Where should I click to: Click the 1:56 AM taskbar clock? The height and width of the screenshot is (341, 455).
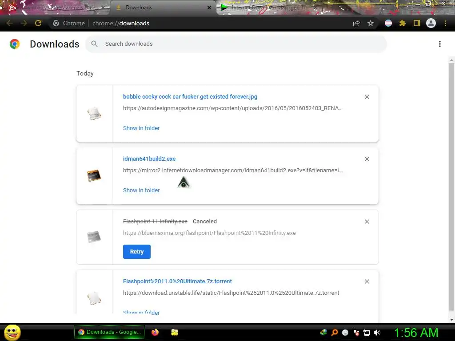[x=416, y=333]
